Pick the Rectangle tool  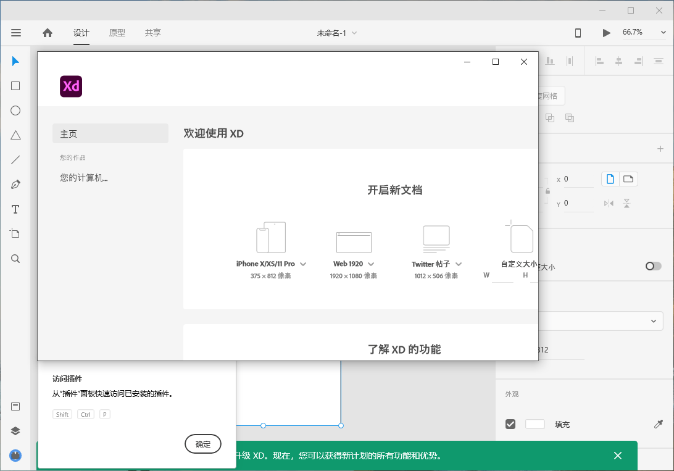15,86
